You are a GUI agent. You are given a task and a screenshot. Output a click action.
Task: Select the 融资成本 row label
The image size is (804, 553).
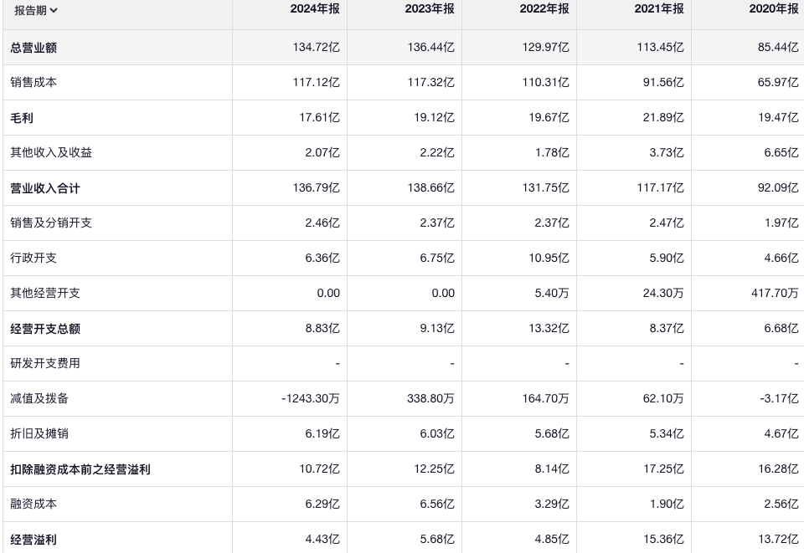point(33,504)
